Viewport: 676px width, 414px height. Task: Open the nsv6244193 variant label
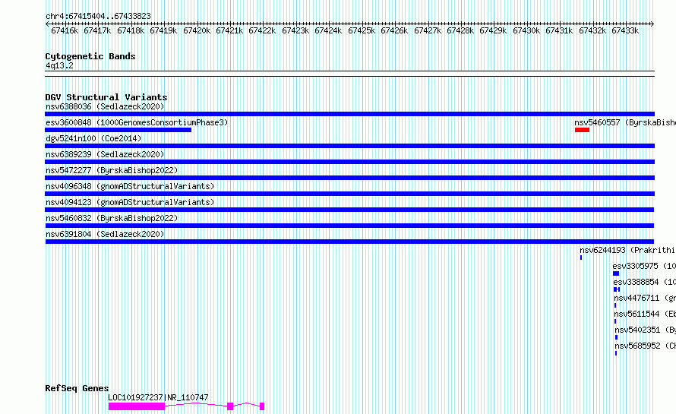click(627, 250)
